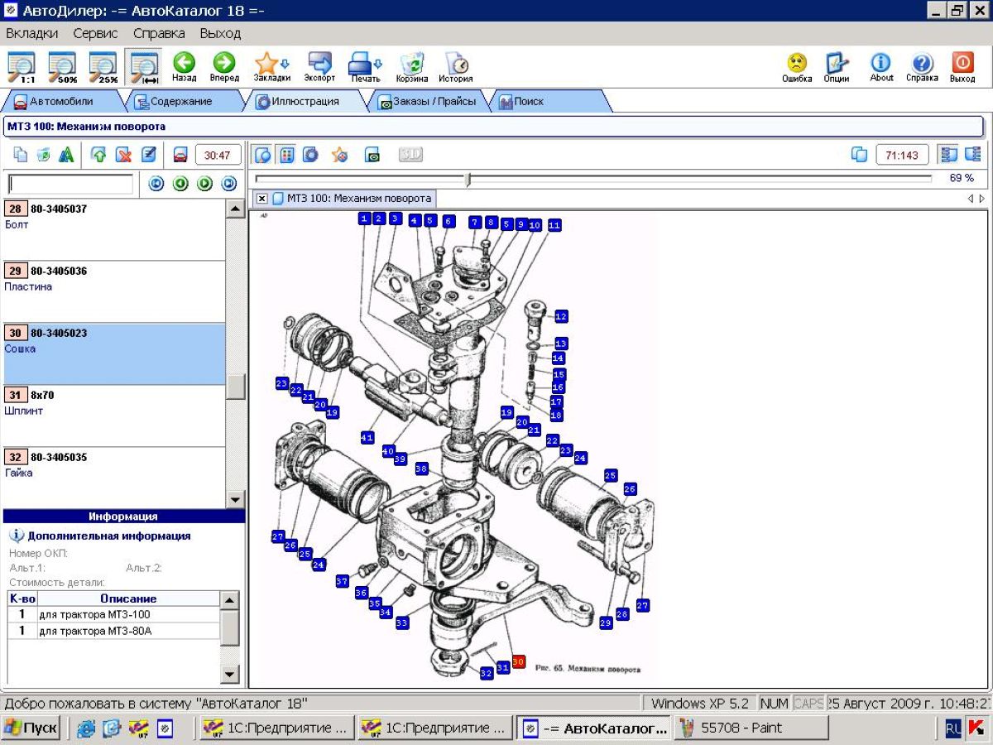Click the Печать printer icon
The height and width of the screenshot is (745, 993).
pyautogui.click(x=365, y=68)
